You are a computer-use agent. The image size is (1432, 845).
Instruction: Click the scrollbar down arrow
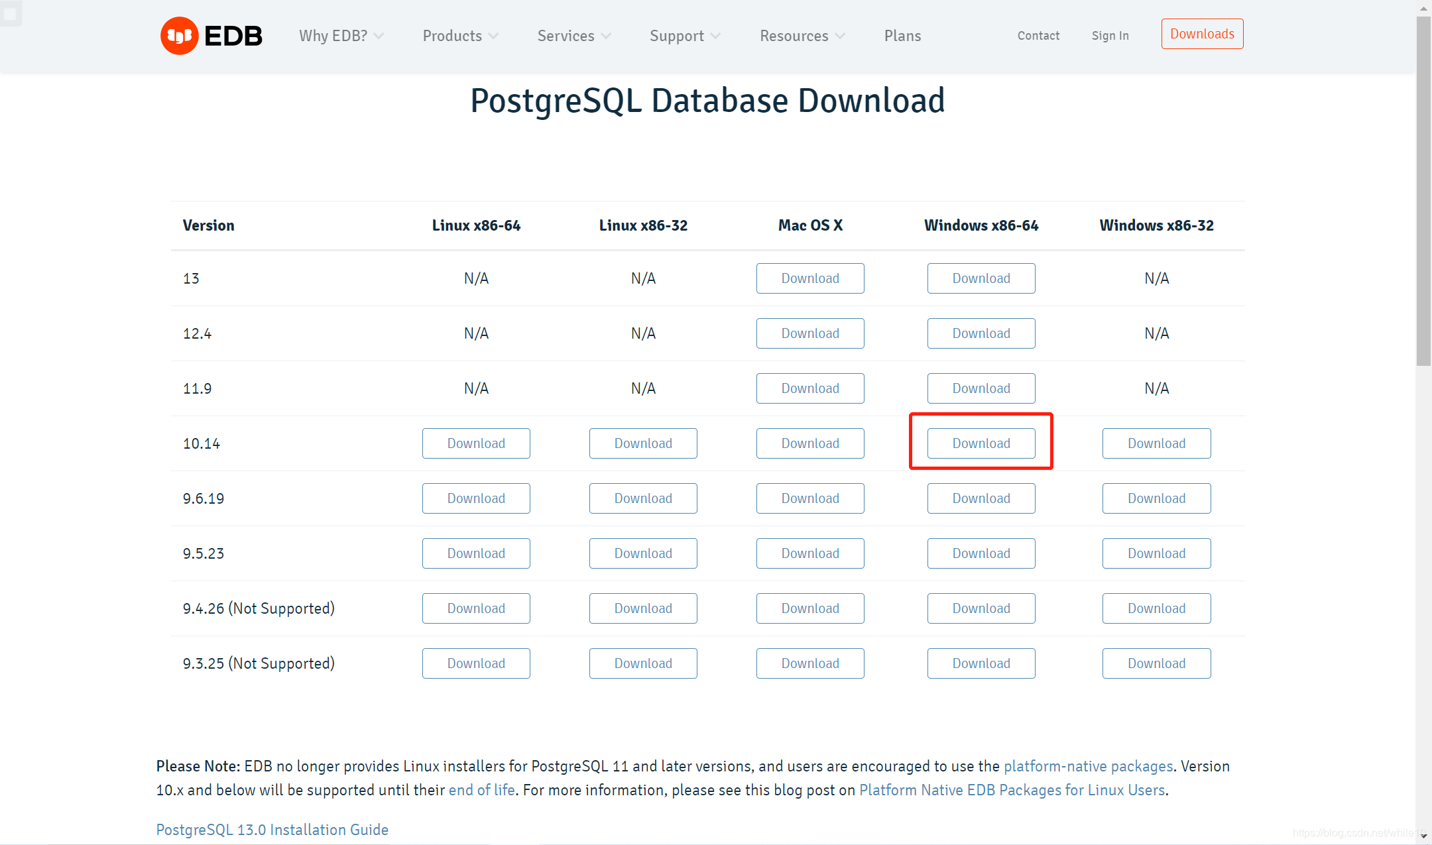click(x=1423, y=836)
